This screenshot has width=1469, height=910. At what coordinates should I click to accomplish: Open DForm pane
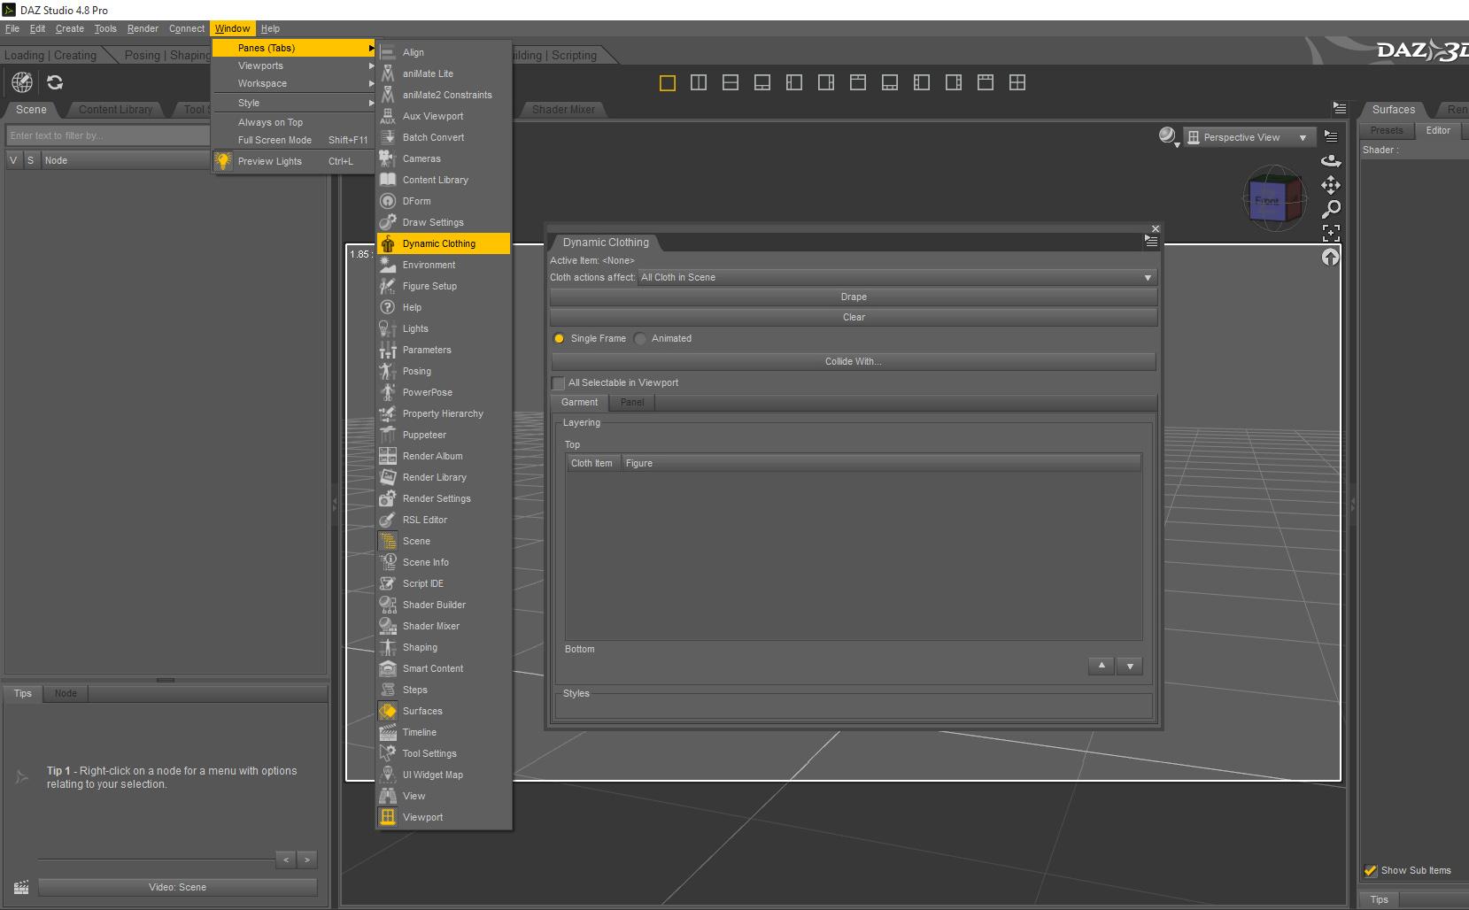(x=444, y=201)
